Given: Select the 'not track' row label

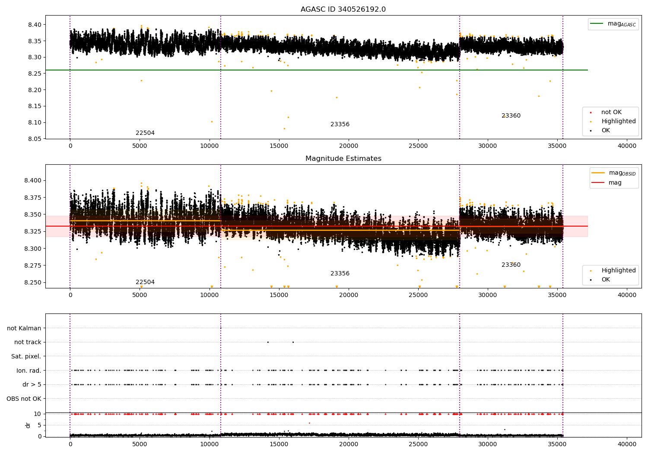Looking at the screenshot, I should coord(28,342).
